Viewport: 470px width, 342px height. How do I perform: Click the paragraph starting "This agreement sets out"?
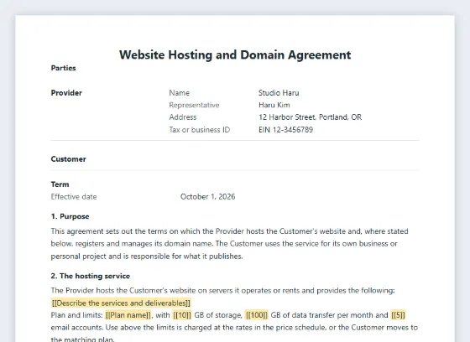pos(229,244)
